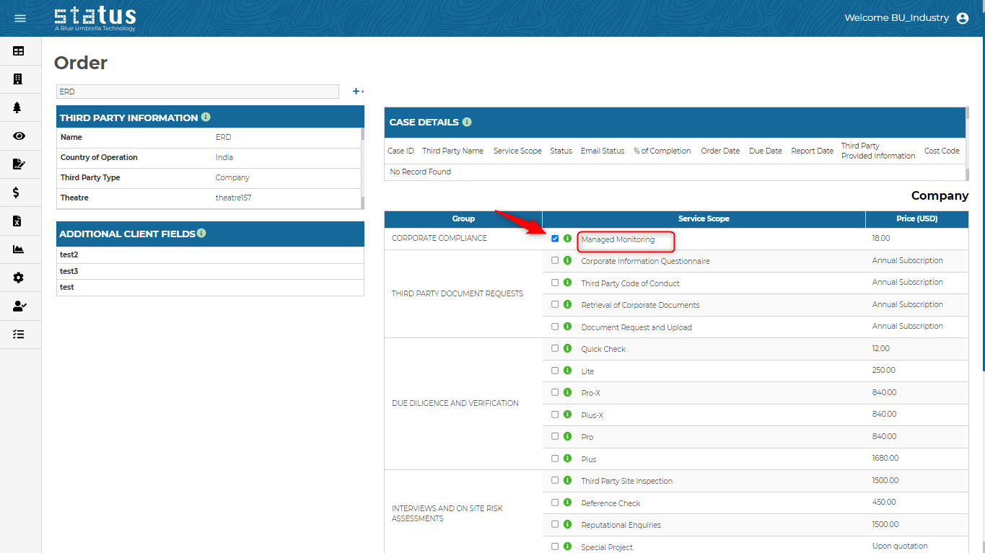Click the info icon beside Third Party Information
This screenshot has width=985, height=553.
point(206,117)
